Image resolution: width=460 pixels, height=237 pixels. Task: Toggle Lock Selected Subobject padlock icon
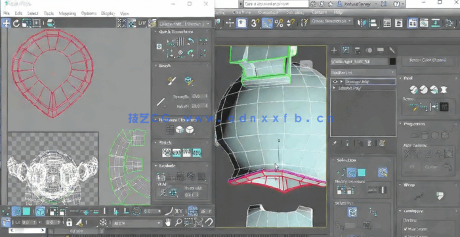tap(70, 222)
